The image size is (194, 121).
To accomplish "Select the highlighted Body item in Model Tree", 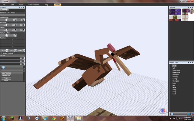I will 175,66.
